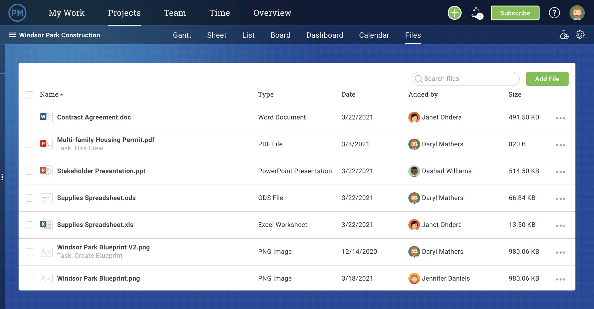Toggle the select-all files checkbox
594x309 pixels.
(x=29, y=95)
